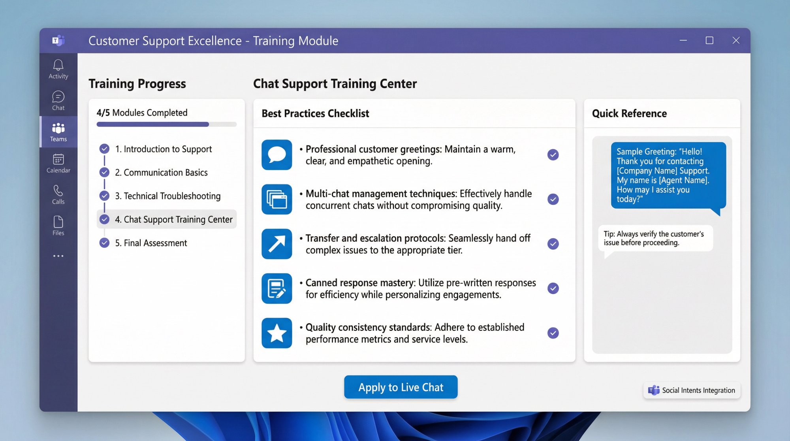The height and width of the screenshot is (441, 790).
Task: Open the Chat panel
Action: 58,100
